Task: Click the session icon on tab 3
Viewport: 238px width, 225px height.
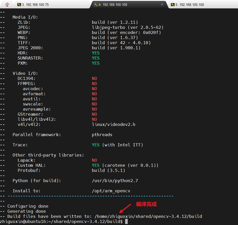Action: click(x=19, y=4)
